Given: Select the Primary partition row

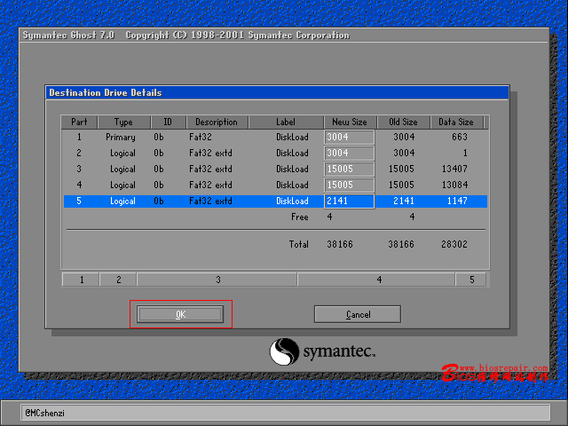Looking at the screenshot, I should [275, 138].
